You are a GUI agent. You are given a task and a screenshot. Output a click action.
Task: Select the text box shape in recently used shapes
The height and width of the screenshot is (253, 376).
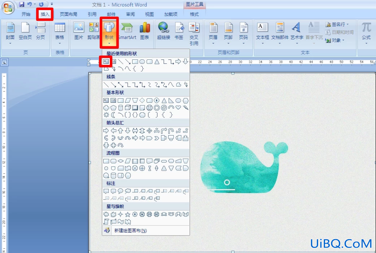coord(106,61)
